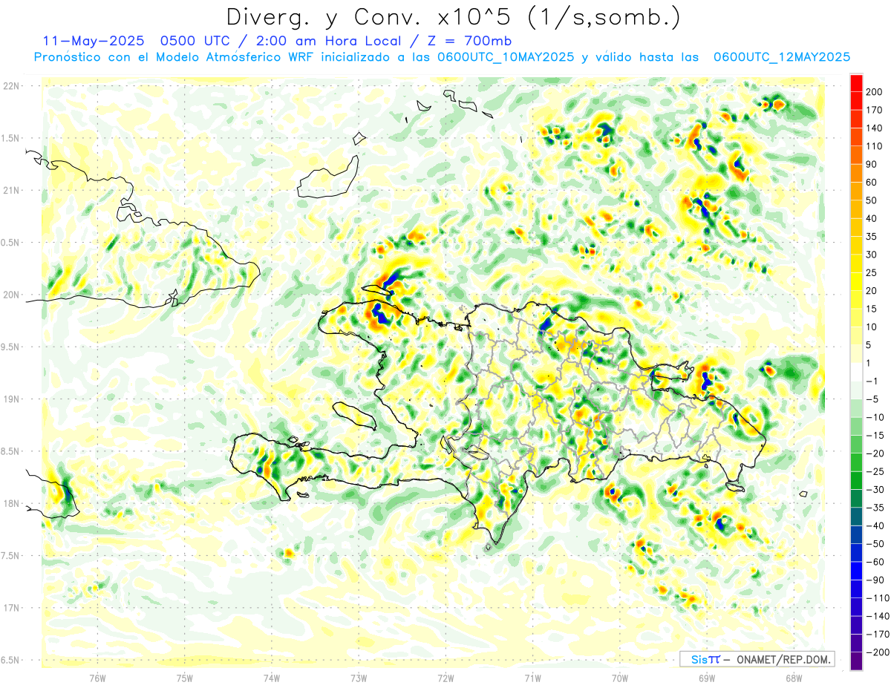Click the 76W longitude label

(x=98, y=678)
